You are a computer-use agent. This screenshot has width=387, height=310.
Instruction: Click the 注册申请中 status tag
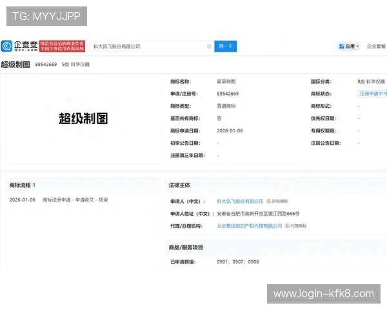372,94
